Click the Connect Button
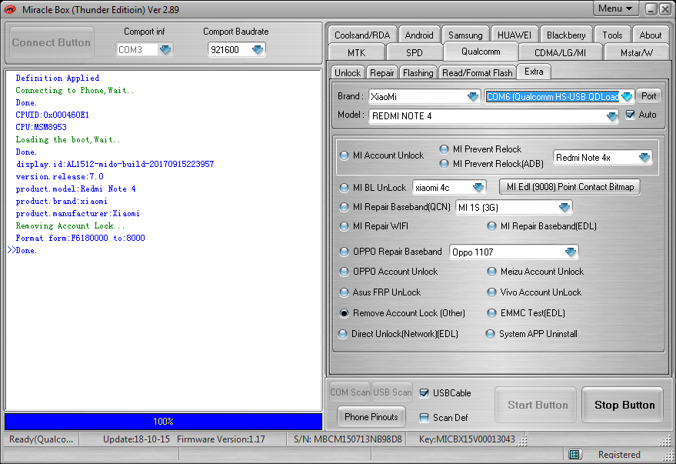The image size is (676, 464). [52, 42]
